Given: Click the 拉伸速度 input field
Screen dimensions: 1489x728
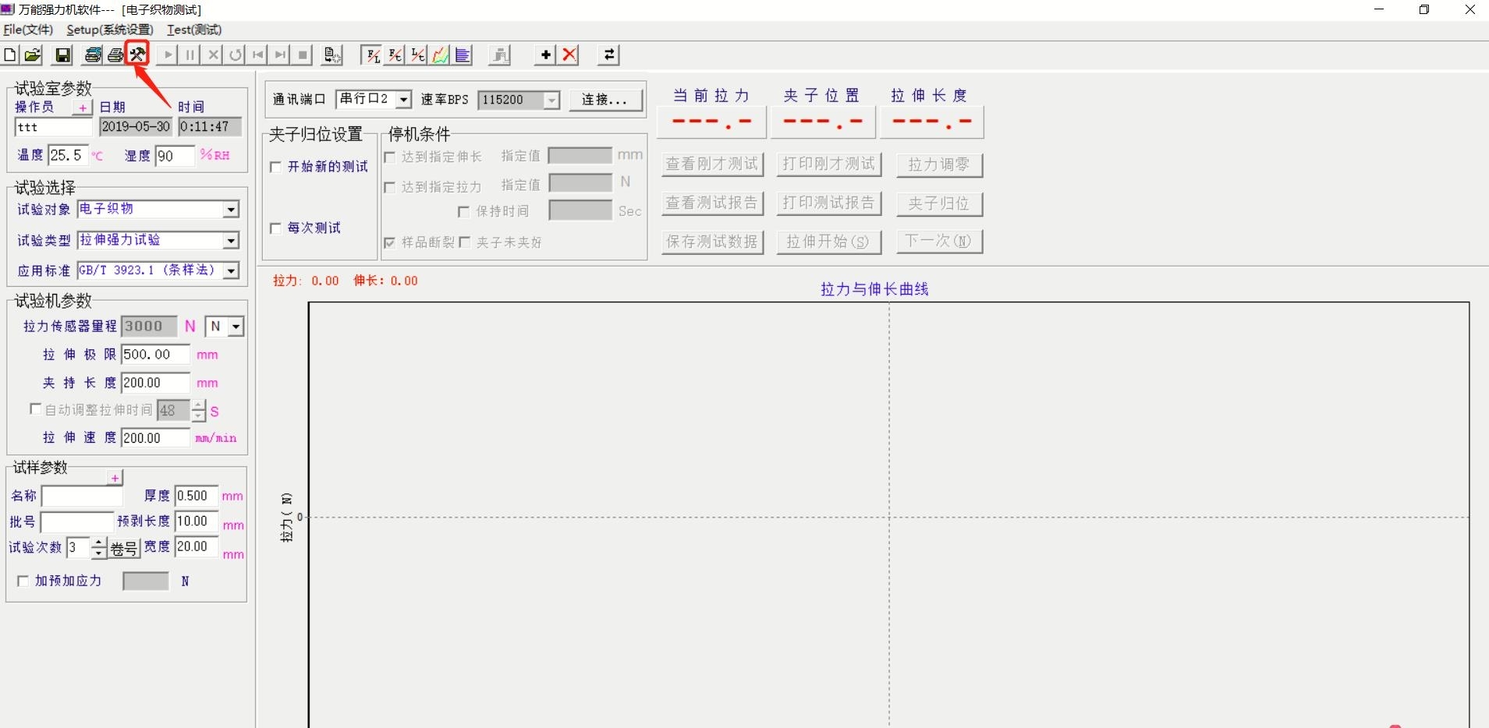Looking at the screenshot, I should (x=154, y=438).
